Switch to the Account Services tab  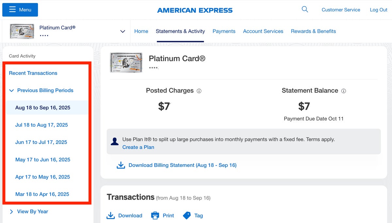click(263, 31)
